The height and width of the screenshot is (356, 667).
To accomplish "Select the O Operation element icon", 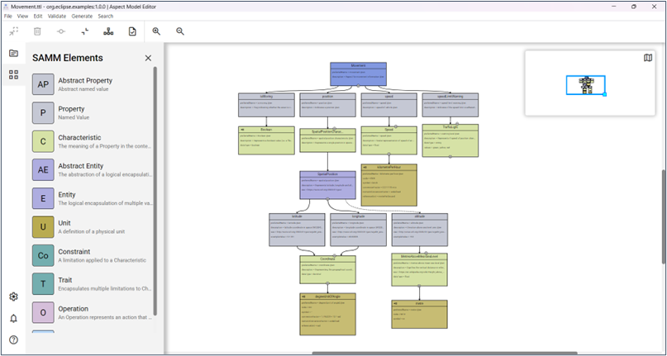I will 43,312.
